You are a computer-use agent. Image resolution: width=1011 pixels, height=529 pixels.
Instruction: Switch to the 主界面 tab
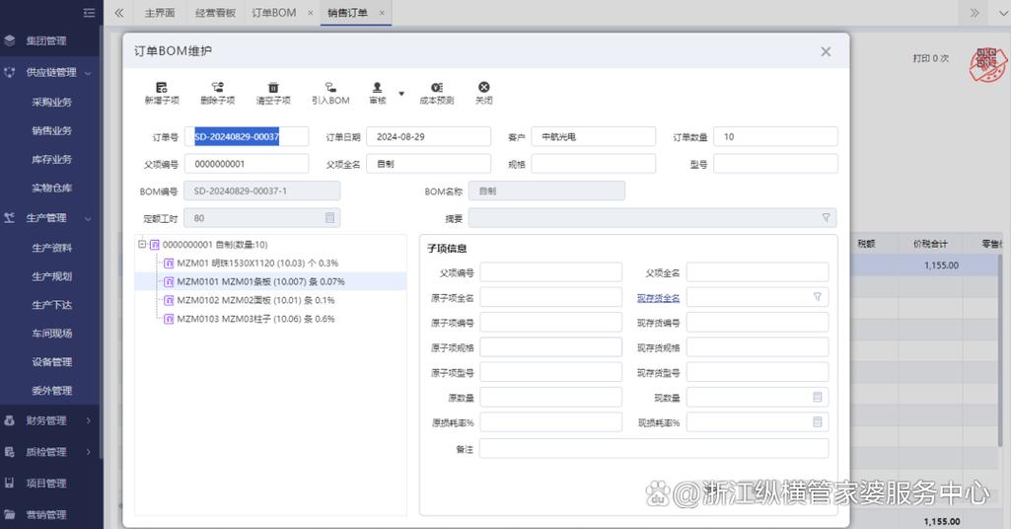[x=159, y=12]
